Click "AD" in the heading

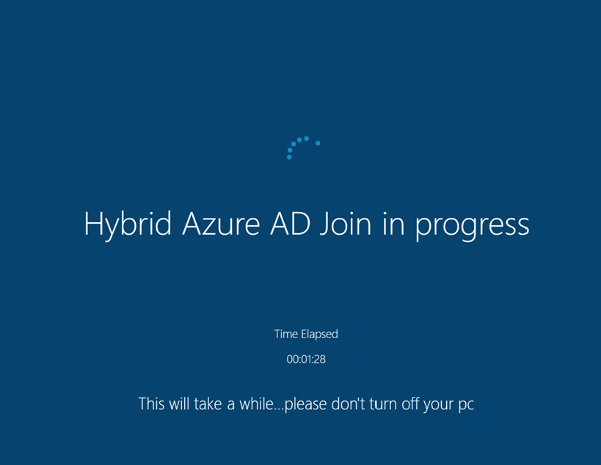(x=291, y=224)
